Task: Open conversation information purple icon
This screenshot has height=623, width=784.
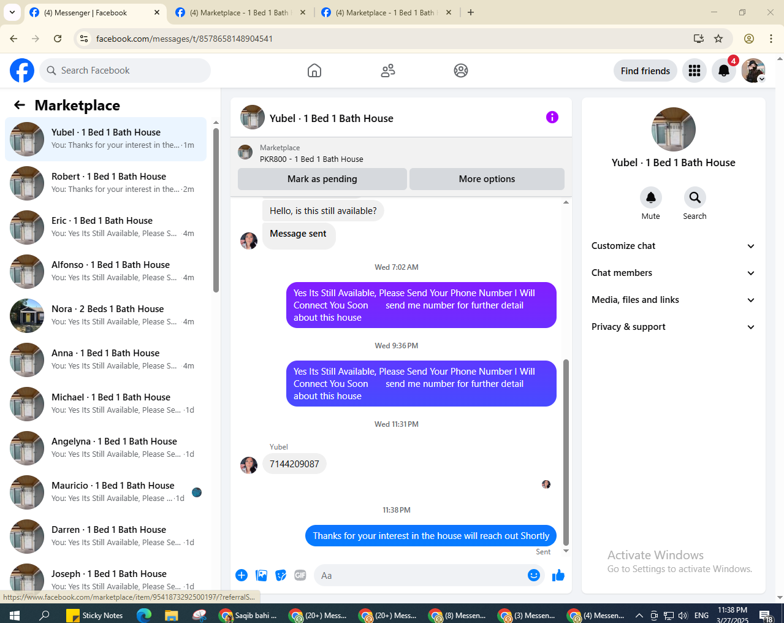Action: click(x=552, y=117)
